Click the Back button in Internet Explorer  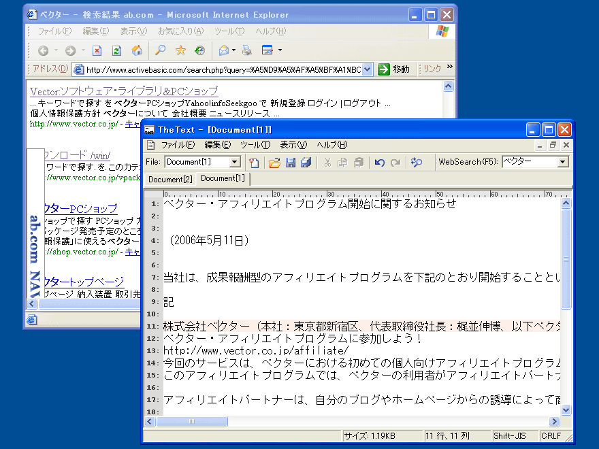tap(43, 50)
